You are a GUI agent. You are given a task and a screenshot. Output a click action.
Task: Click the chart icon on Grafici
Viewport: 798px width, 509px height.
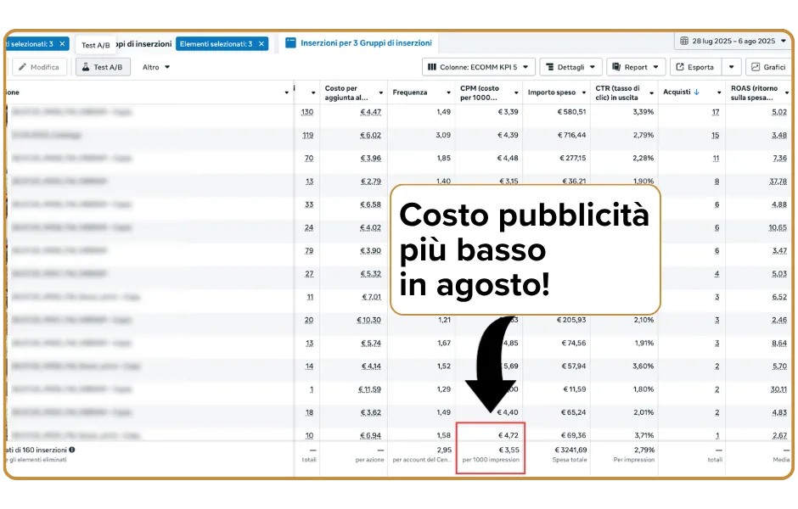(x=756, y=67)
